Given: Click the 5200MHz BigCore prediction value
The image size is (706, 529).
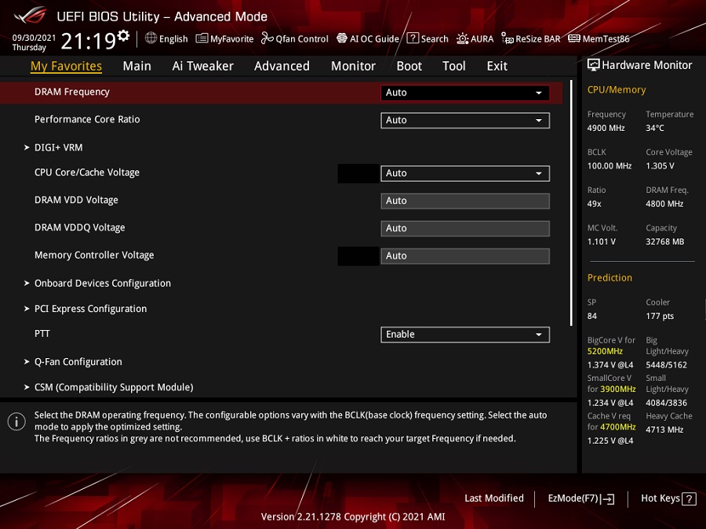Looking at the screenshot, I should (605, 351).
